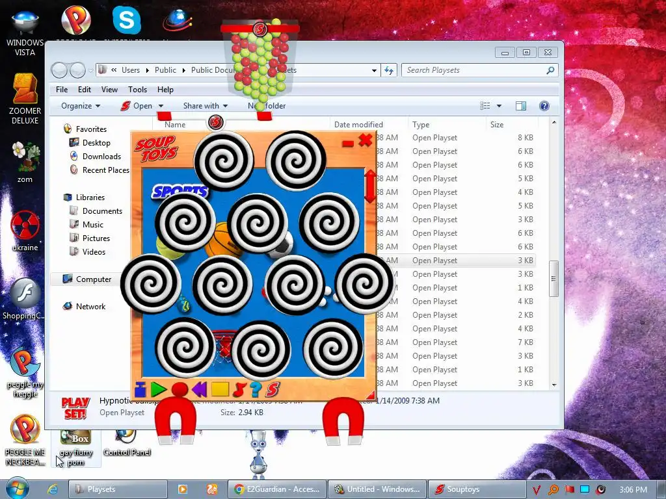
Task: Toggle the red music note in Souptoys
Action: [x=239, y=389]
